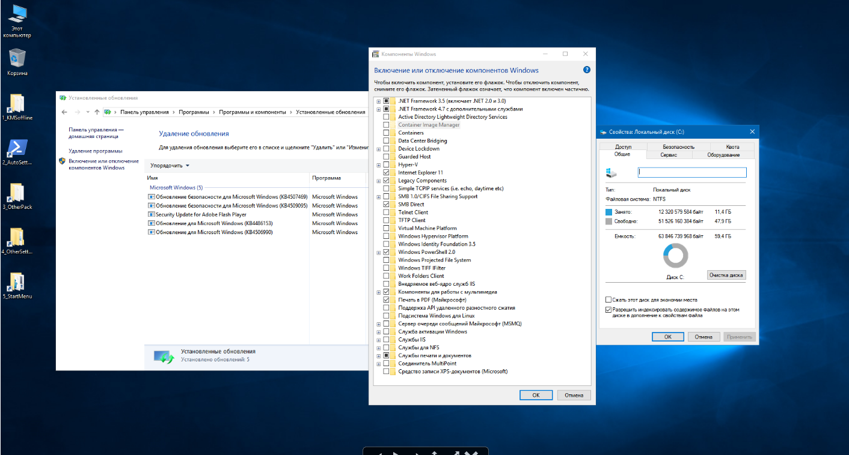849x455 pixels.
Task: Toggle the 'Печать в PDF (Майкрософт)' checkbox
Action: pyautogui.click(x=386, y=300)
